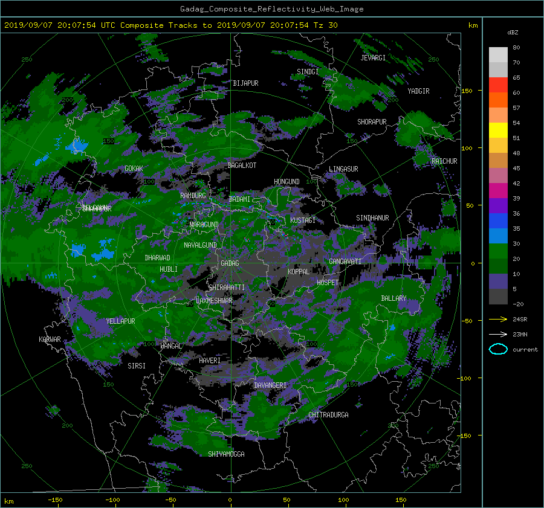Click the GADAG radar center label

pyautogui.click(x=230, y=263)
